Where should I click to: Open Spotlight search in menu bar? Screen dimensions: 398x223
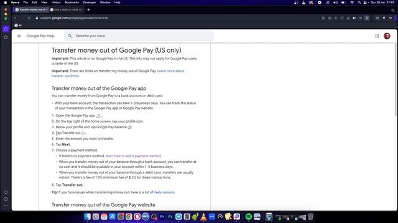359,2
